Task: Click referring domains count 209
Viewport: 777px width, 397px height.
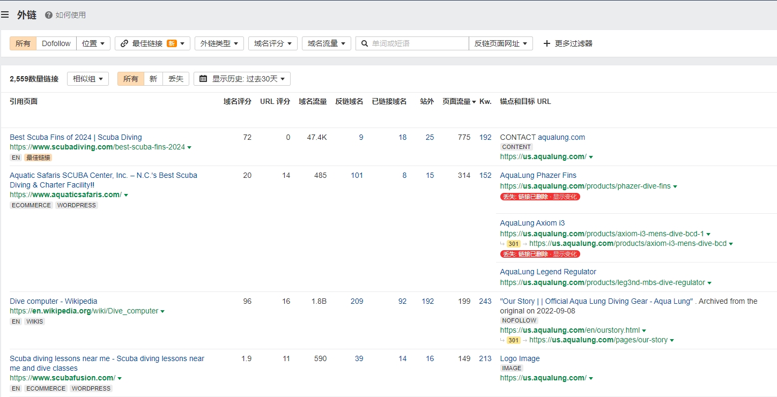Action: click(357, 301)
